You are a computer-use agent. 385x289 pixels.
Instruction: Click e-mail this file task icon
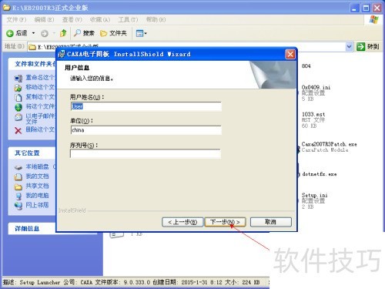tap(18, 118)
